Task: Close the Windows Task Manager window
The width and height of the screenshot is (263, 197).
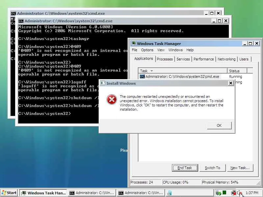Action: pyautogui.click(x=257, y=44)
